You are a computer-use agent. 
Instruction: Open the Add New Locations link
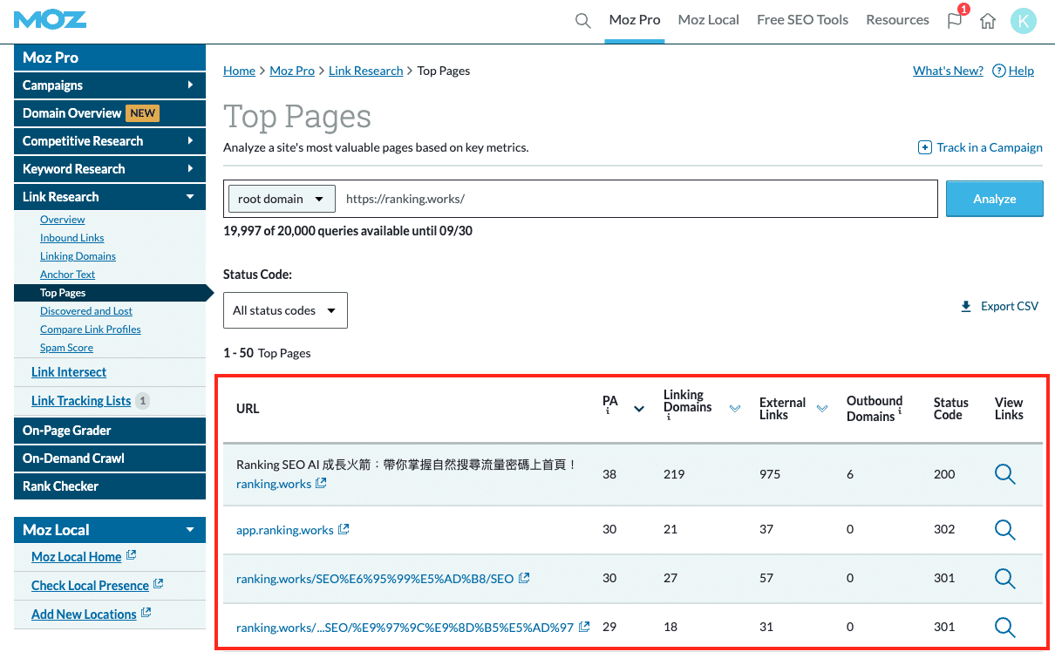coord(84,615)
